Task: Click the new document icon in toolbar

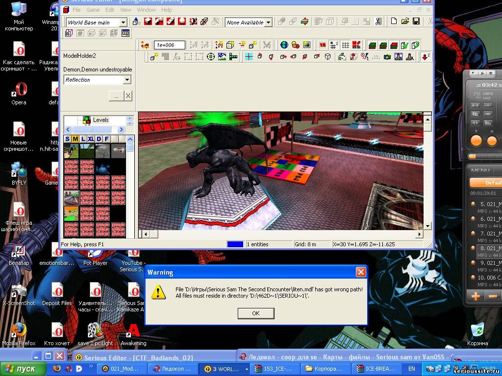Action: [394, 22]
